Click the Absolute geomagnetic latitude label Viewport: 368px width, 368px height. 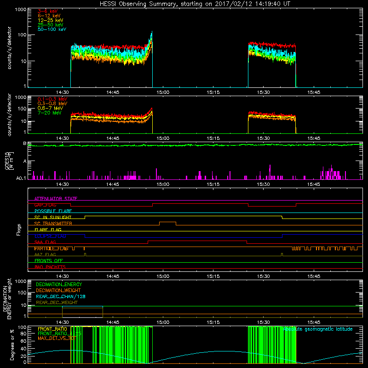318,329
